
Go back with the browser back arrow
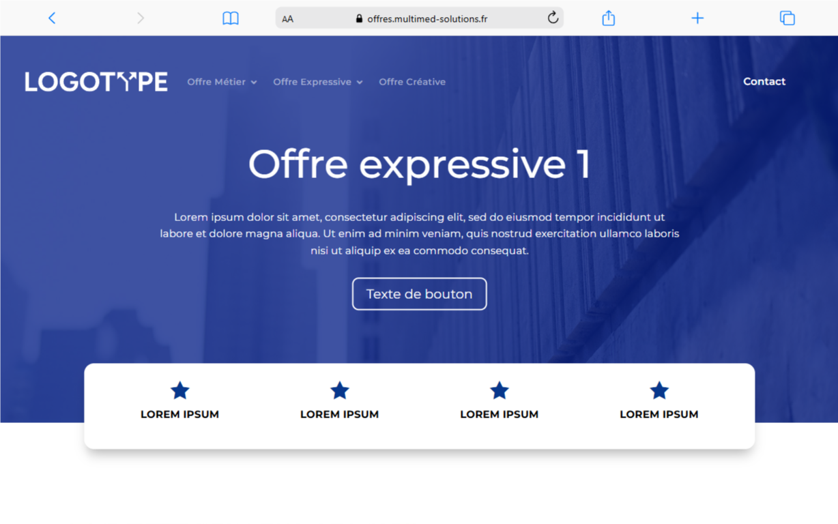point(52,18)
